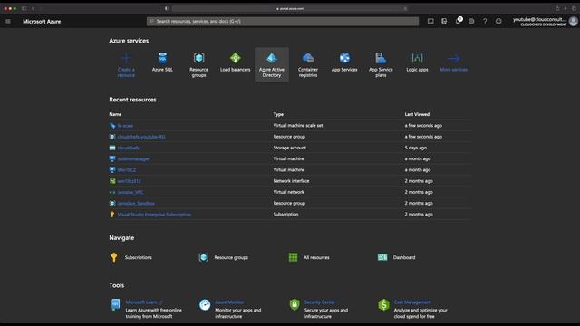Click the Last Viewed column header
This screenshot has height=326, width=580.
click(417, 114)
